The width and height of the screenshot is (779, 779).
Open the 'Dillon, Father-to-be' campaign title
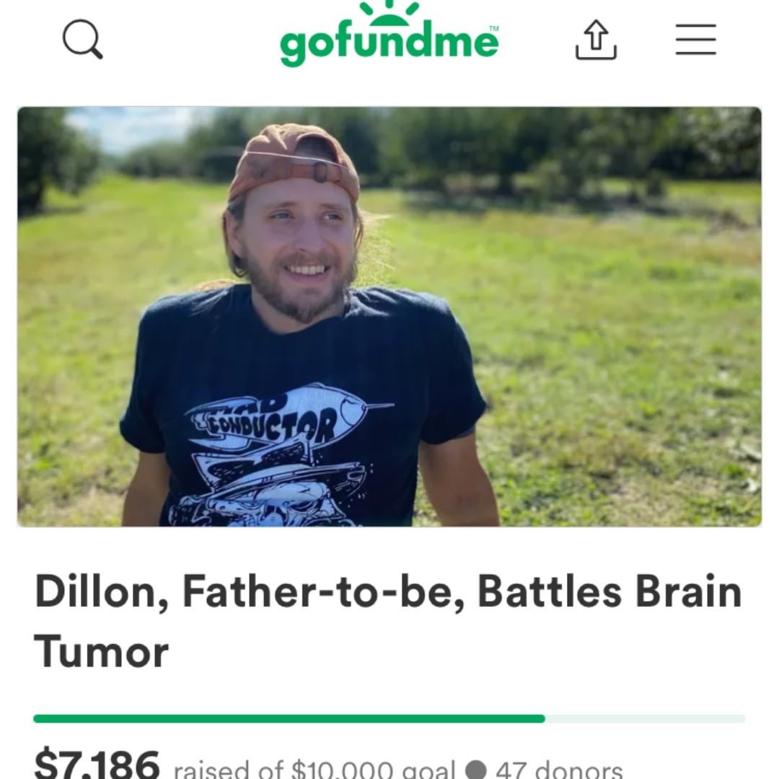click(x=389, y=621)
